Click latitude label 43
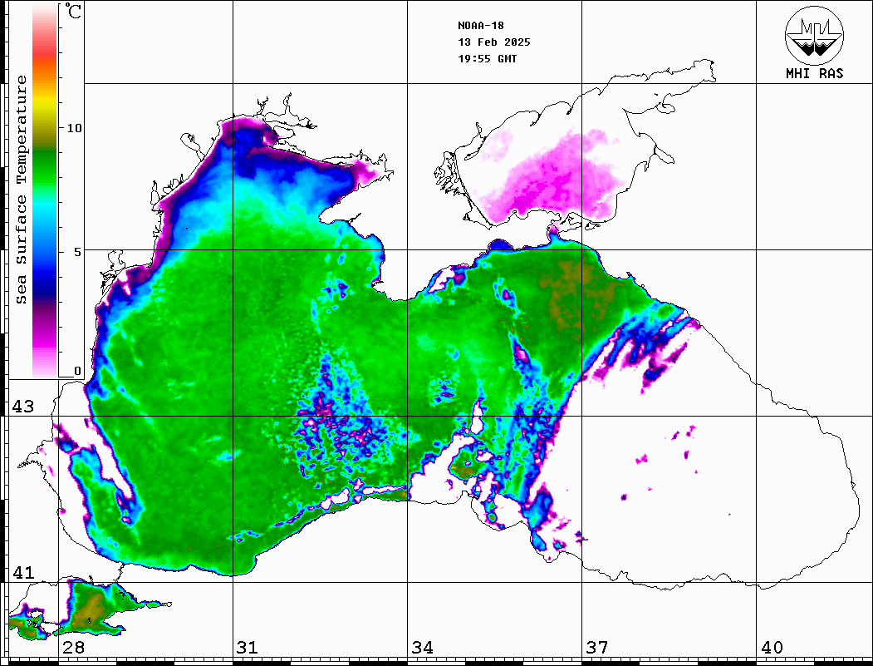The height and width of the screenshot is (666, 873). coord(23,407)
